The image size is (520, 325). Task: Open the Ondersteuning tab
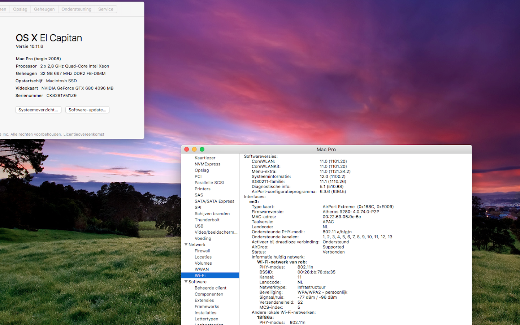tap(77, 9)
